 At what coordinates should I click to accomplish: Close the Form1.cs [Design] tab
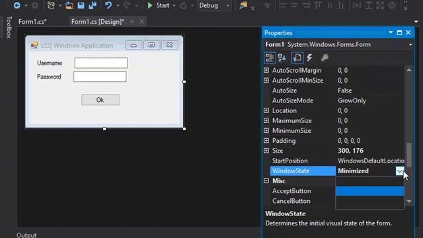(141, 22)
